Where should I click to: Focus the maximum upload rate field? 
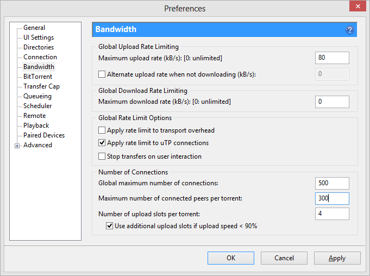click(x=331, y=58)
